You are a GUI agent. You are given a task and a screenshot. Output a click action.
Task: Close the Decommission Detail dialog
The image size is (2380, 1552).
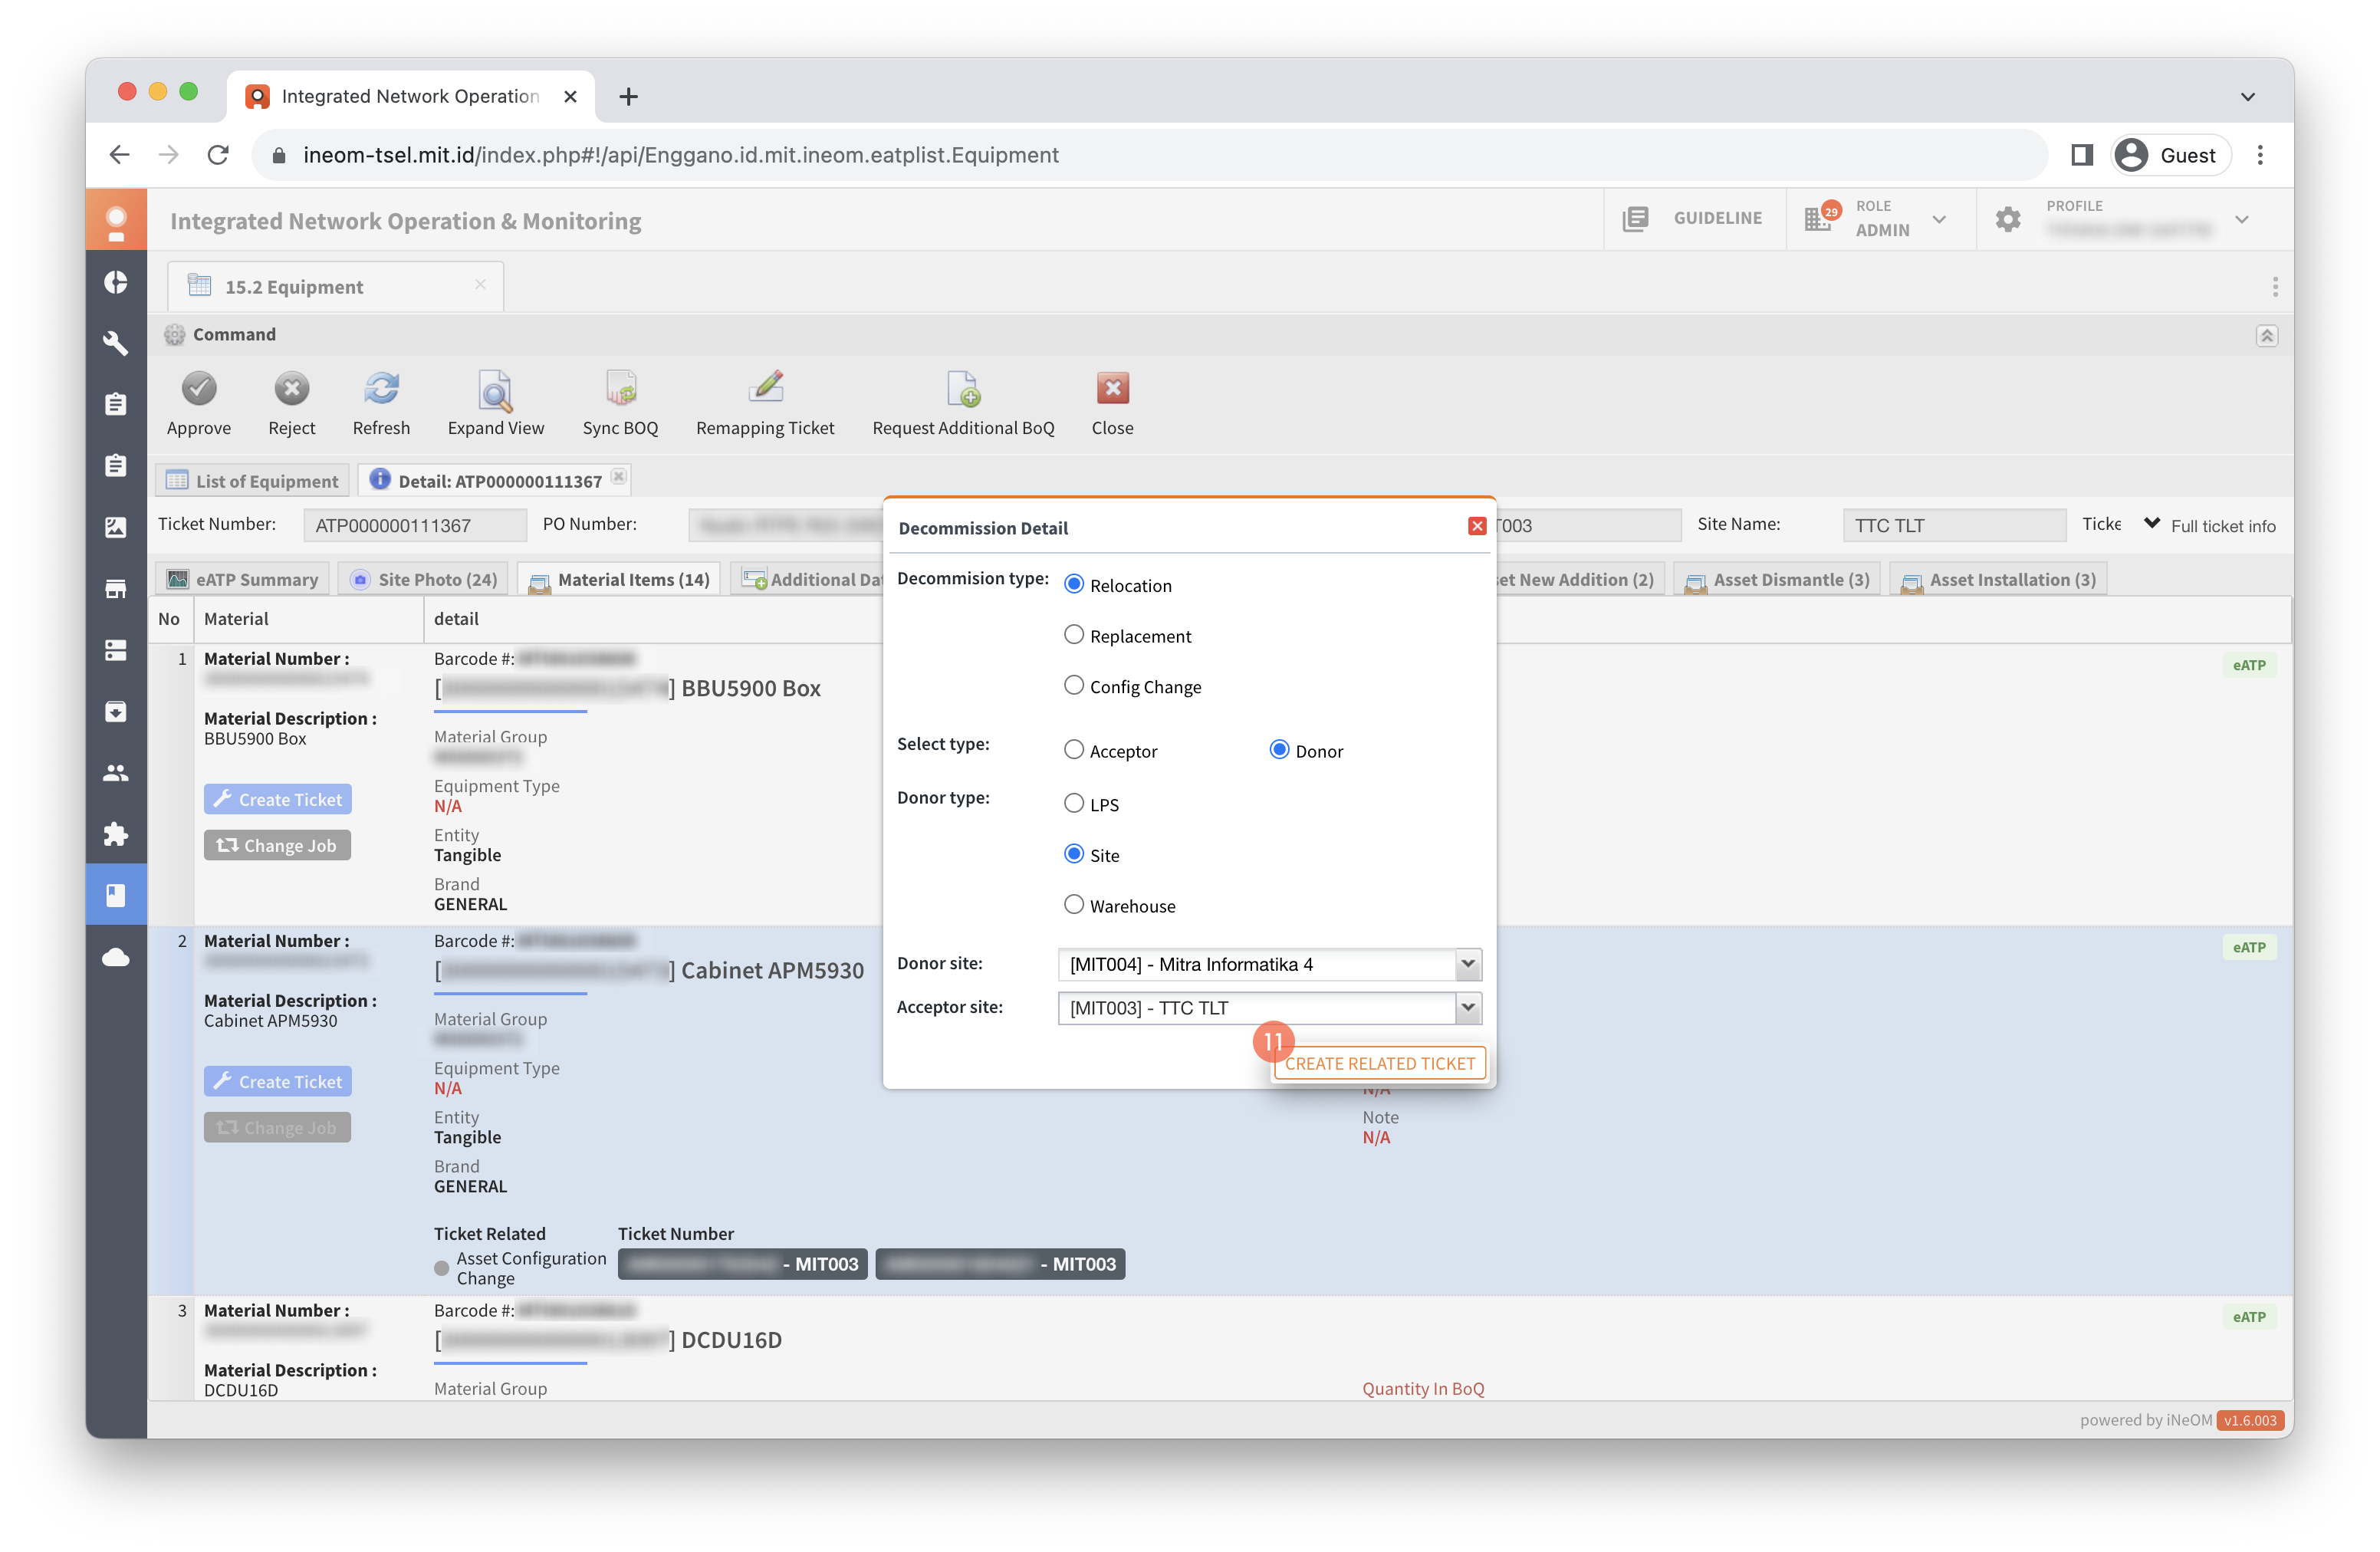click(1476, 527)
